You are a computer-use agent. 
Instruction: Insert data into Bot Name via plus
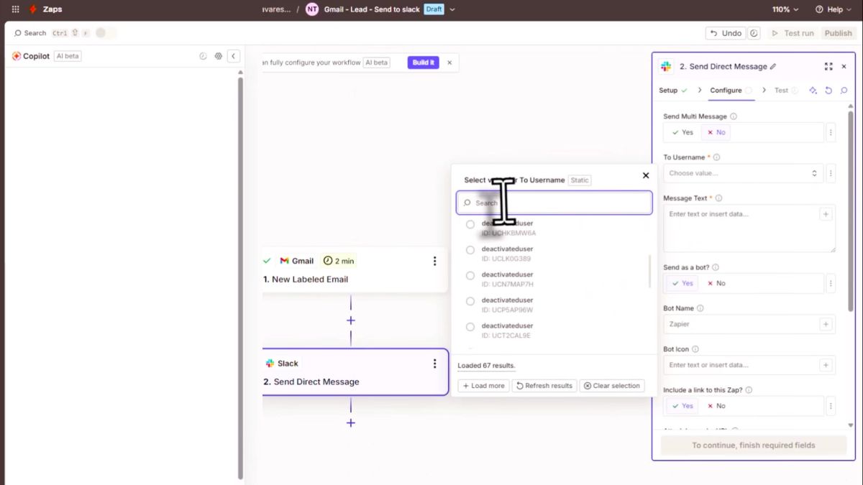coord(826,324)
